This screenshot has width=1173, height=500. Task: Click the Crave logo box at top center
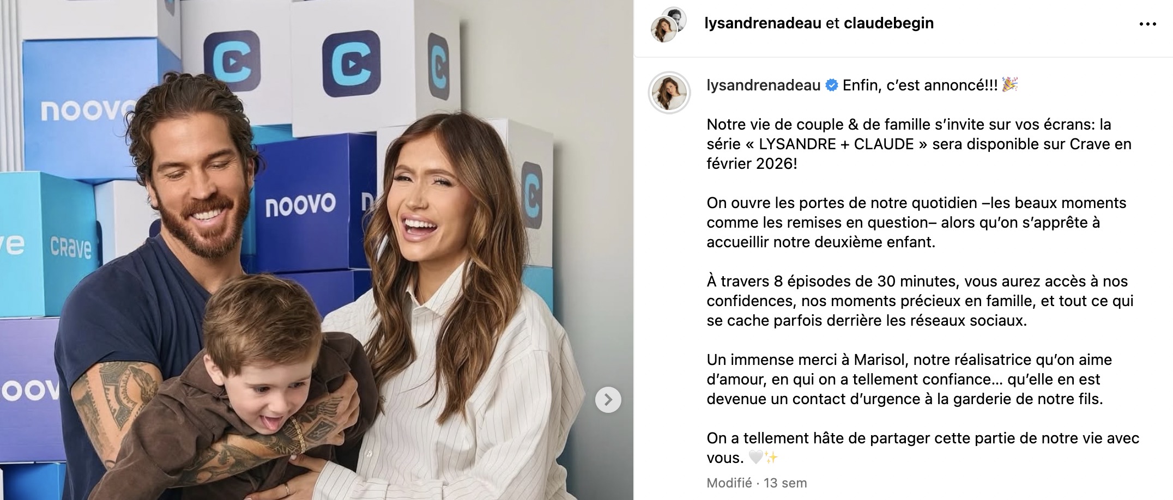349,65
